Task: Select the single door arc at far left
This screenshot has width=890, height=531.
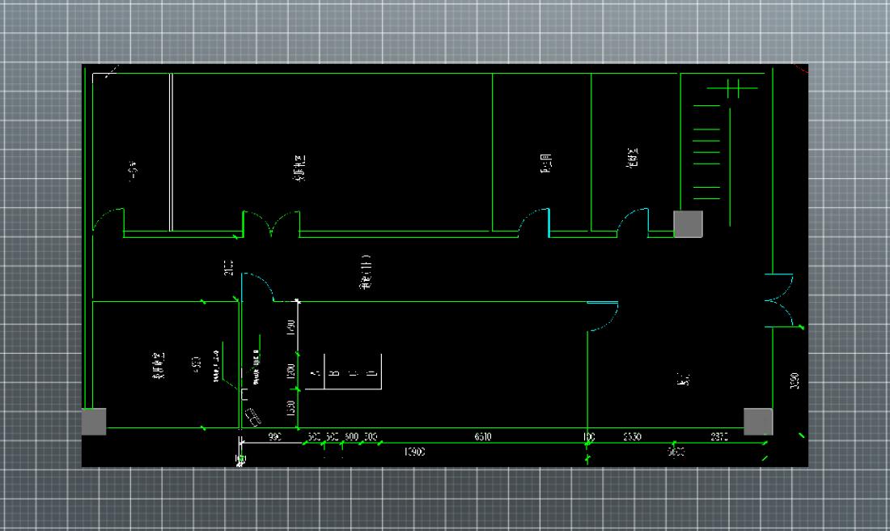Action: coord(108,219)
